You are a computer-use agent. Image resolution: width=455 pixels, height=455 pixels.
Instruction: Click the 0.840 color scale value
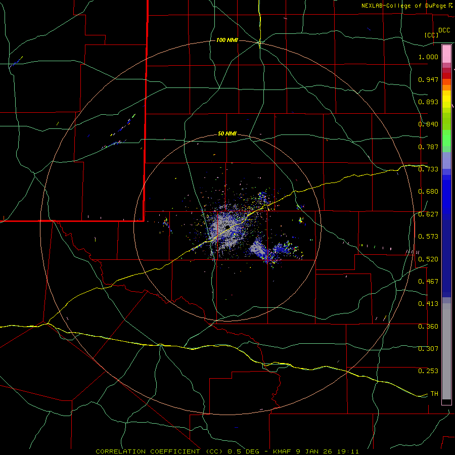pos(428,124)
